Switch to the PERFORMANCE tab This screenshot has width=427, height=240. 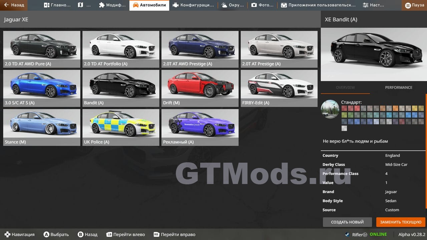399,87
